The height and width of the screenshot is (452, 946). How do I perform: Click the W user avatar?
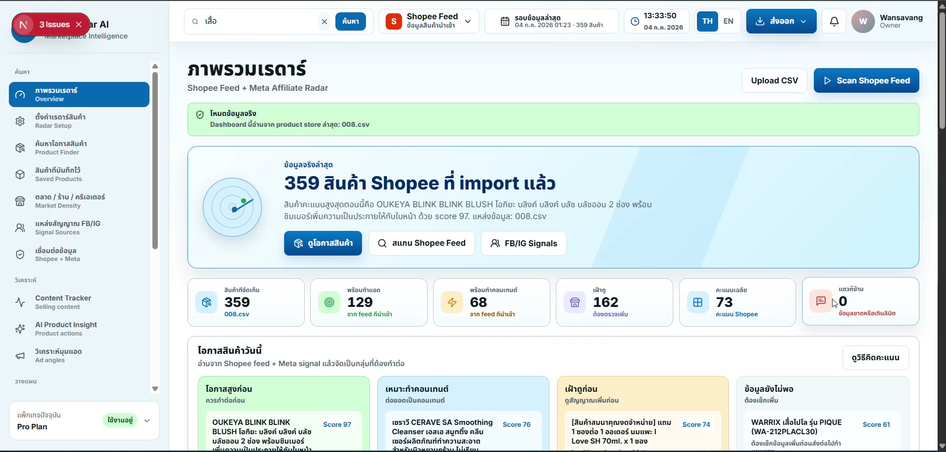coord(863,21)
